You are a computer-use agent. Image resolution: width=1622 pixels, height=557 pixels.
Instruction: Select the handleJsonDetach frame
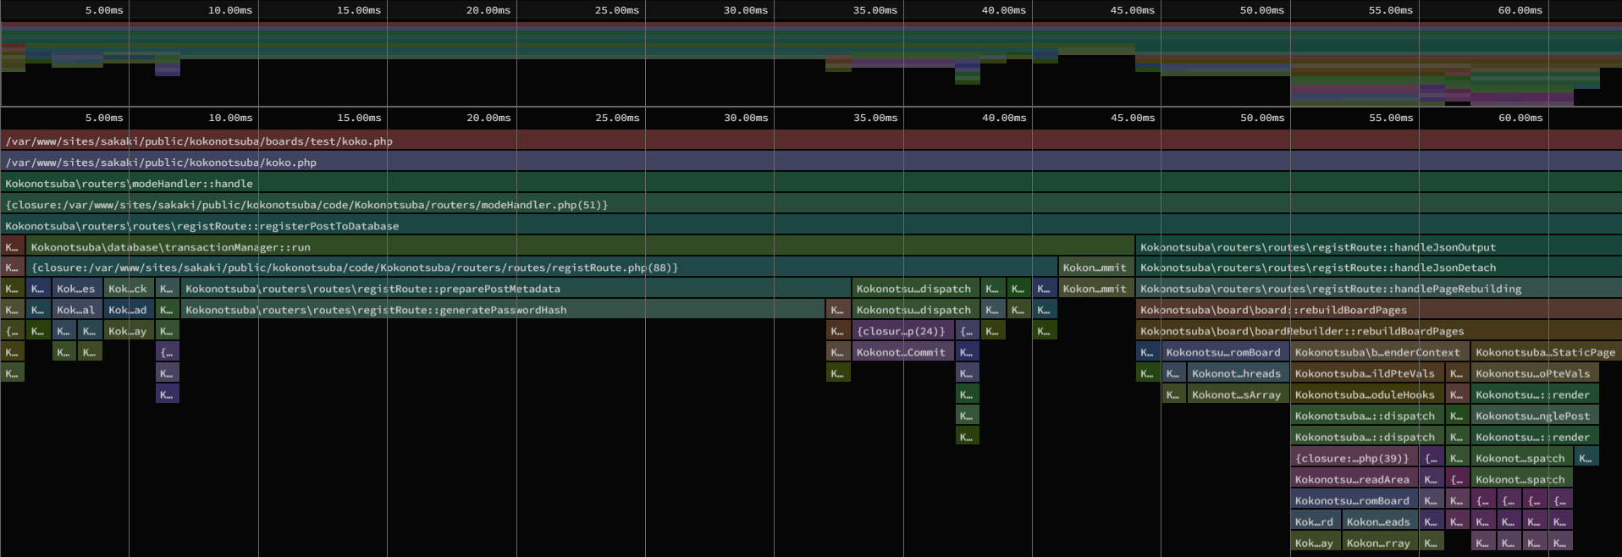(x=1377, y=267)
